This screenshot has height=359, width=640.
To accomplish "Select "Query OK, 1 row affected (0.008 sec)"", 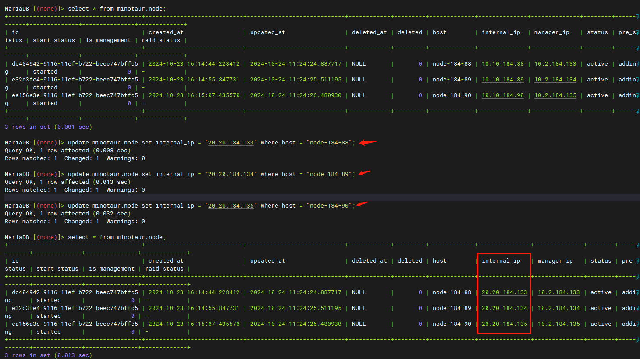I will 68,151.
